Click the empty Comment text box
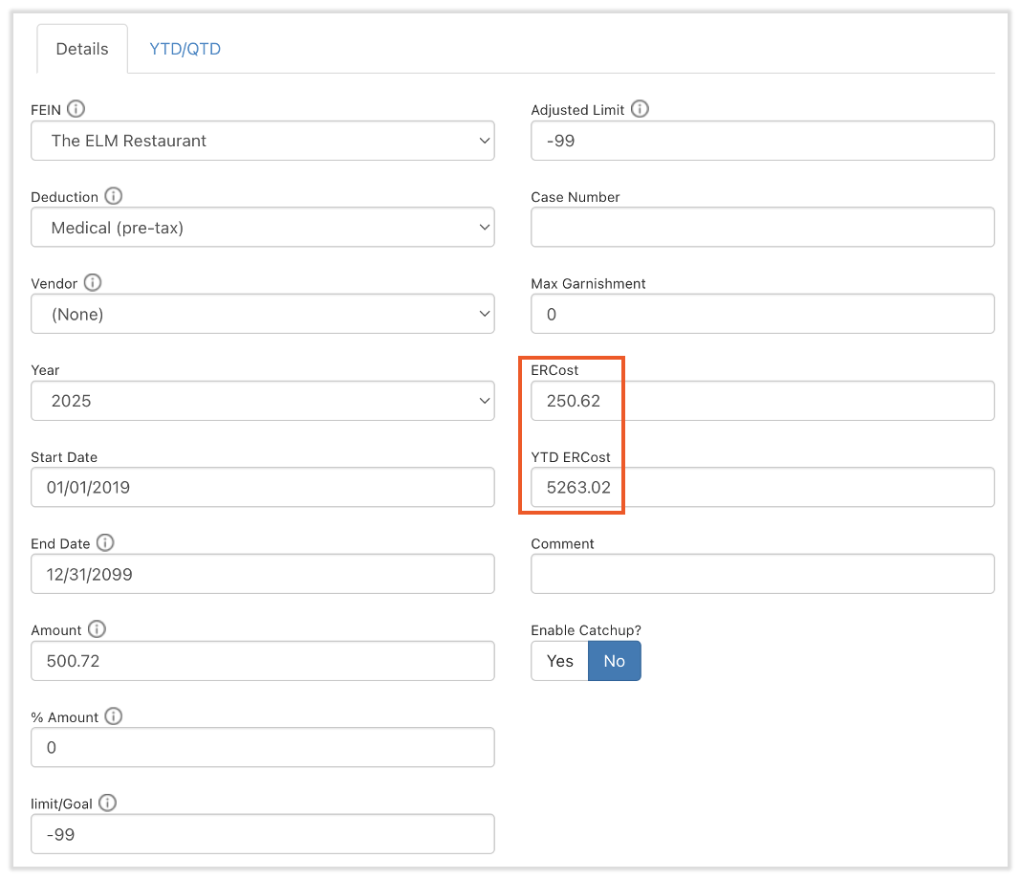This screenshot has height=880, width=1021. click(762, 574)
